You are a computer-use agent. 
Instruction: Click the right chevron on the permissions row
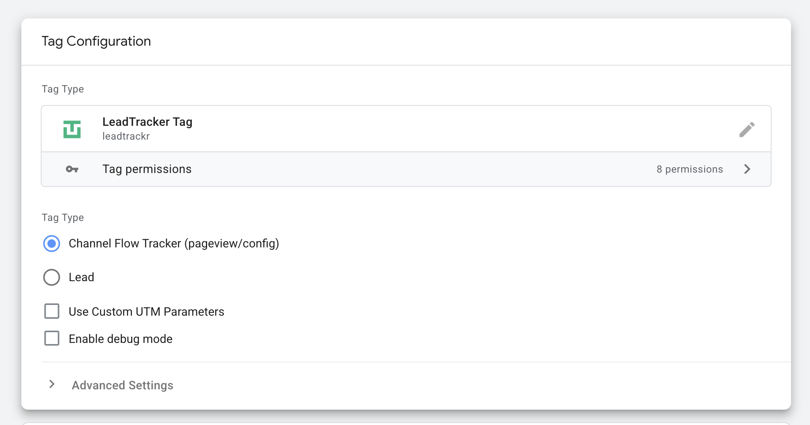tap(747, 169)
